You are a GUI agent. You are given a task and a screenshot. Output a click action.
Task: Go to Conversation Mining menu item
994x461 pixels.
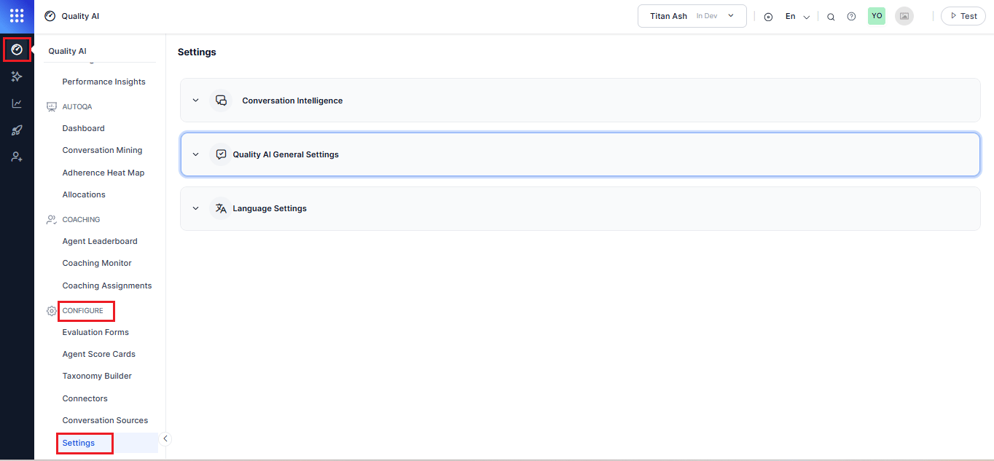pos(102,150)
